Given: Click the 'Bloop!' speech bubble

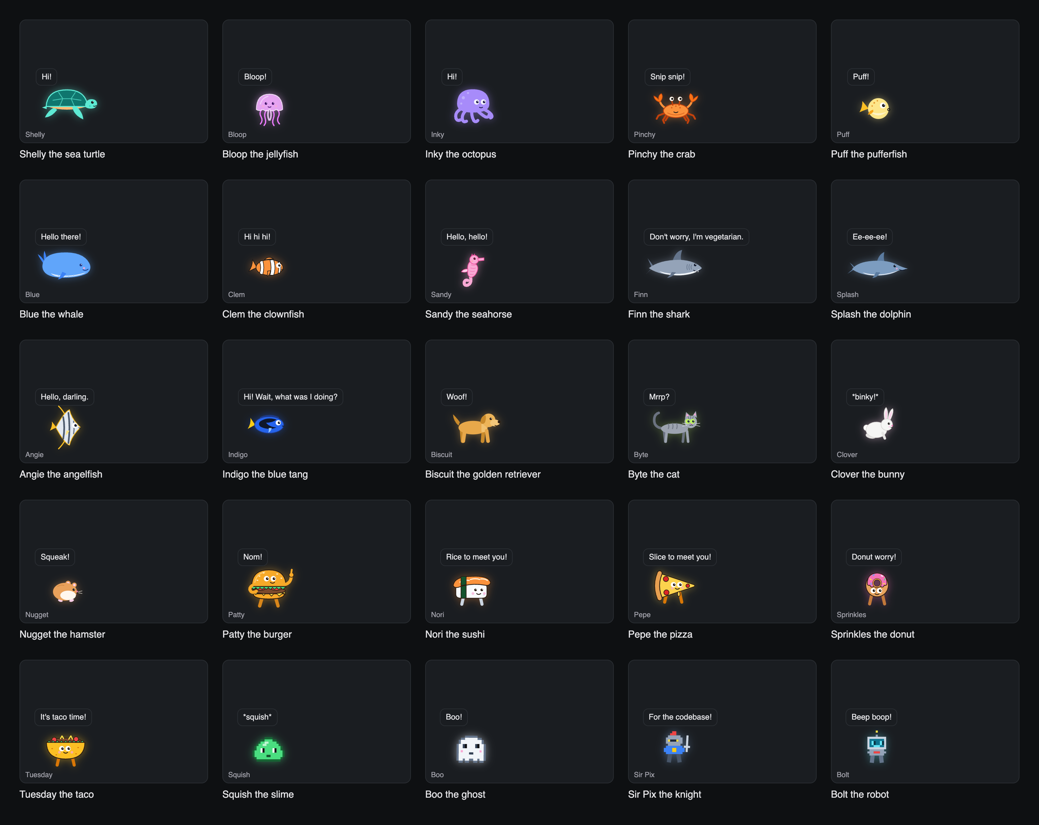Looking at the screenshot, I should [255, 77].
